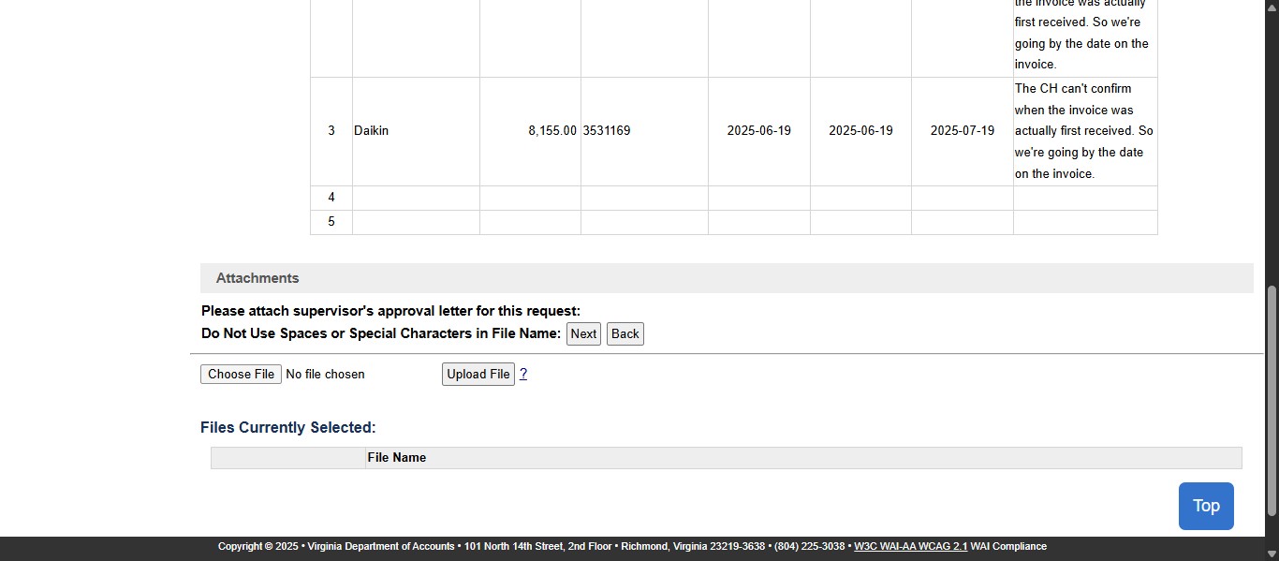Click the blue "Top" button to jump up
Image resolution: width=1279 pixels, height=561 pixels.
[x=1206, y=506]
